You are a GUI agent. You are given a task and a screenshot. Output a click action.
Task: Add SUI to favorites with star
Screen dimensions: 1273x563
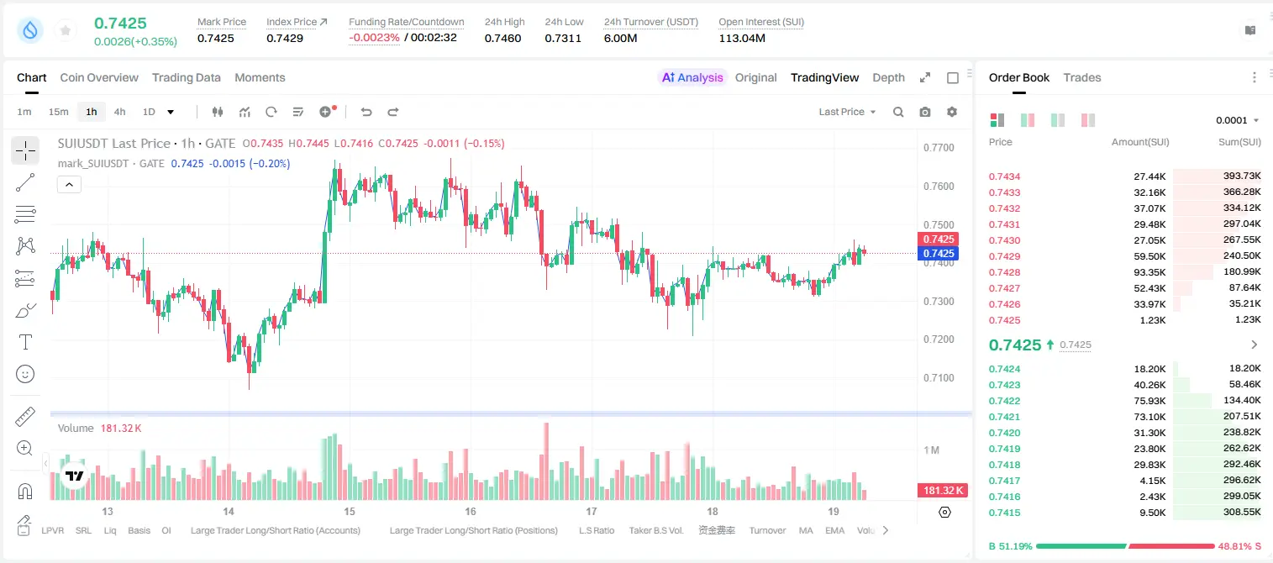tap(66, 30)
